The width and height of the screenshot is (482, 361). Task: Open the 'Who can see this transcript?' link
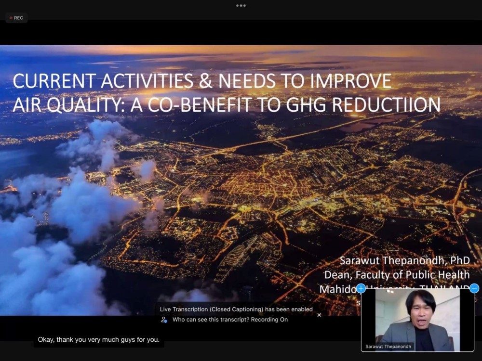coord(210,320)
